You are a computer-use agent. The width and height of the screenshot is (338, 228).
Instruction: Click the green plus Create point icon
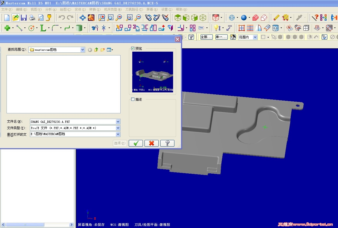7,28
